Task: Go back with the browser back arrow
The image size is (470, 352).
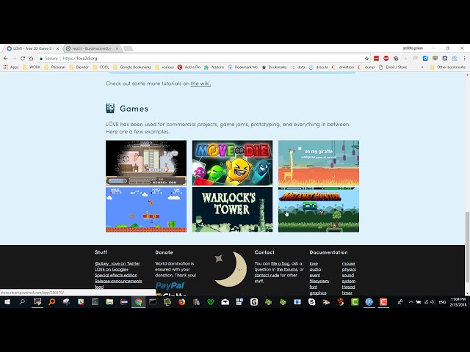Action: point(6,59)
